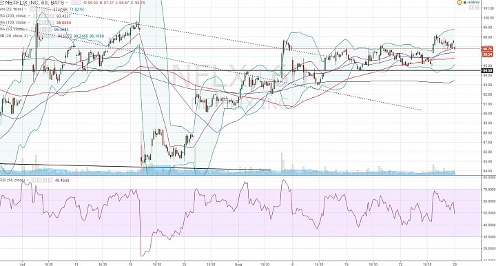
Task: Open settings for MA (50, close)
Action: coord(39,30)
